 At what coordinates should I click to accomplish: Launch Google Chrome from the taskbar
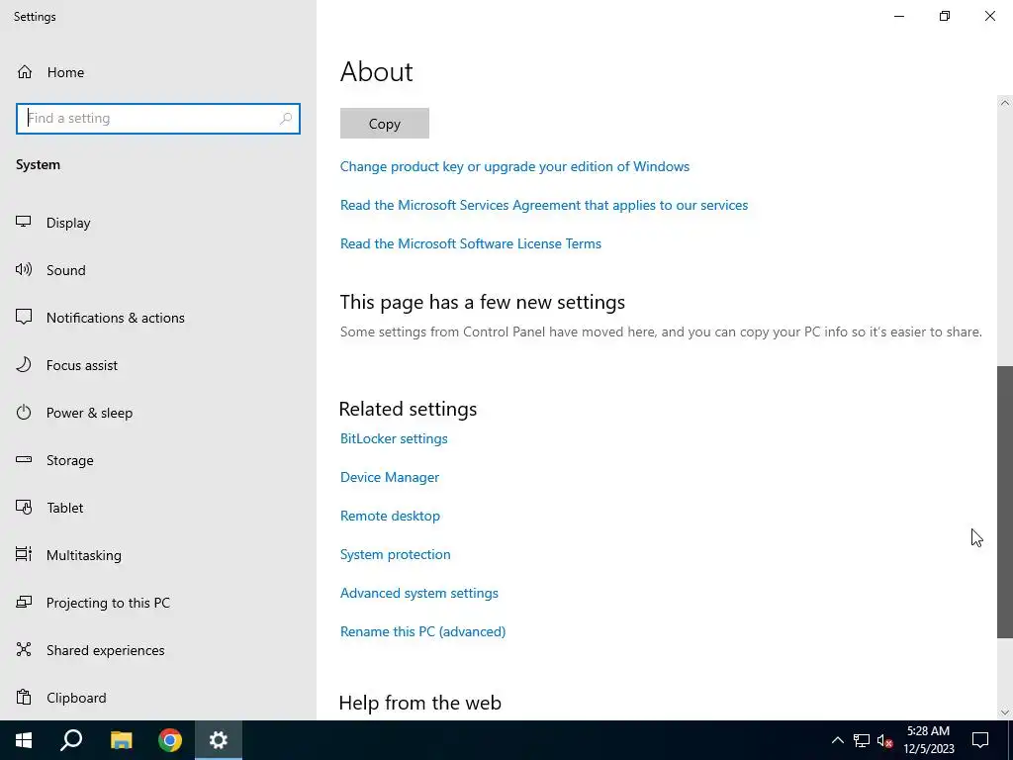(170, 740)
